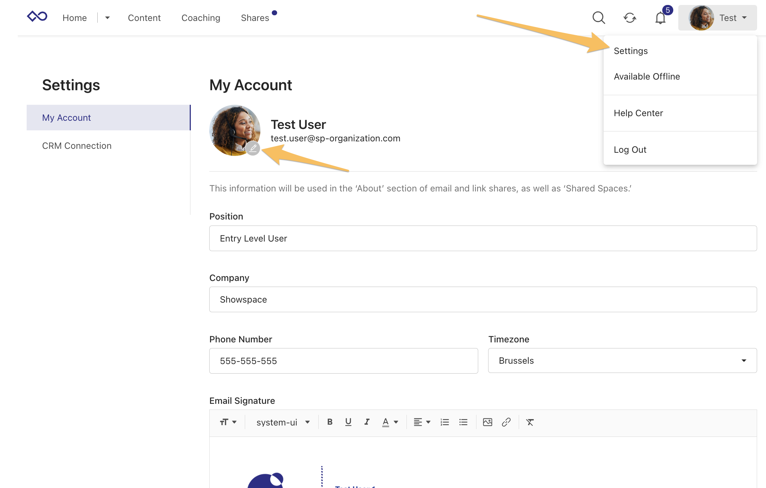Viewport: 766px width, 488px height.
Task: Click the edit profile photo pencil
Action: coord(253,148)
